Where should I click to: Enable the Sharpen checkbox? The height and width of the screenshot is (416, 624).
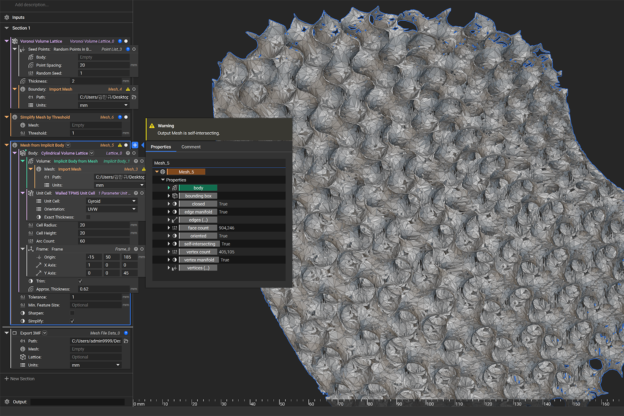point(72,313)
